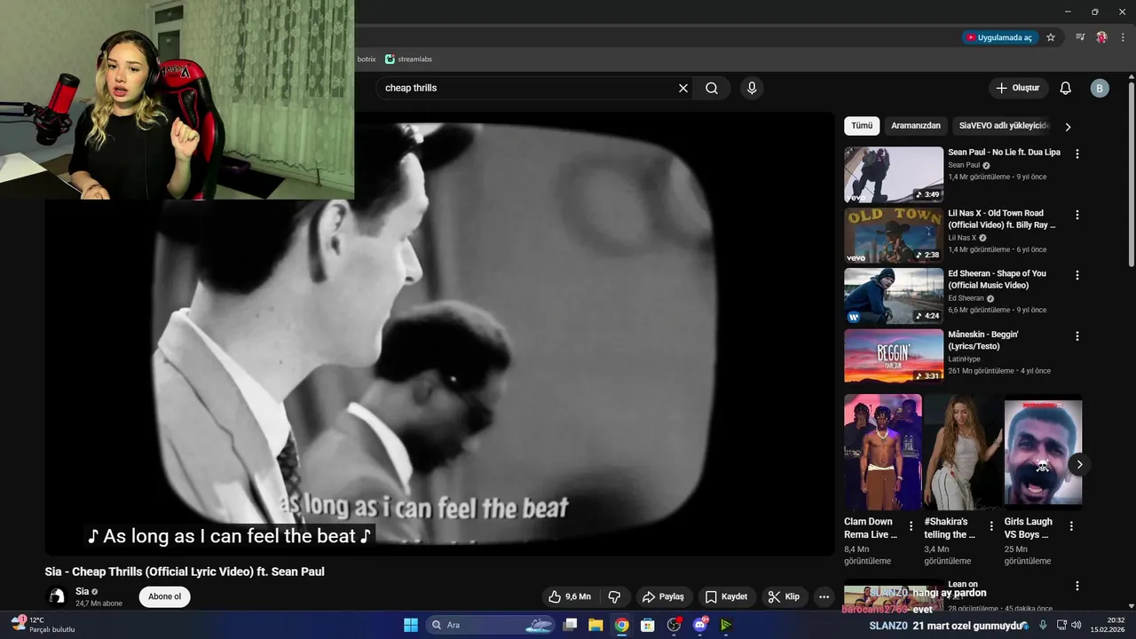Click the Paylaş share button
The image size is (1136, 639).
tap(663, 596)
